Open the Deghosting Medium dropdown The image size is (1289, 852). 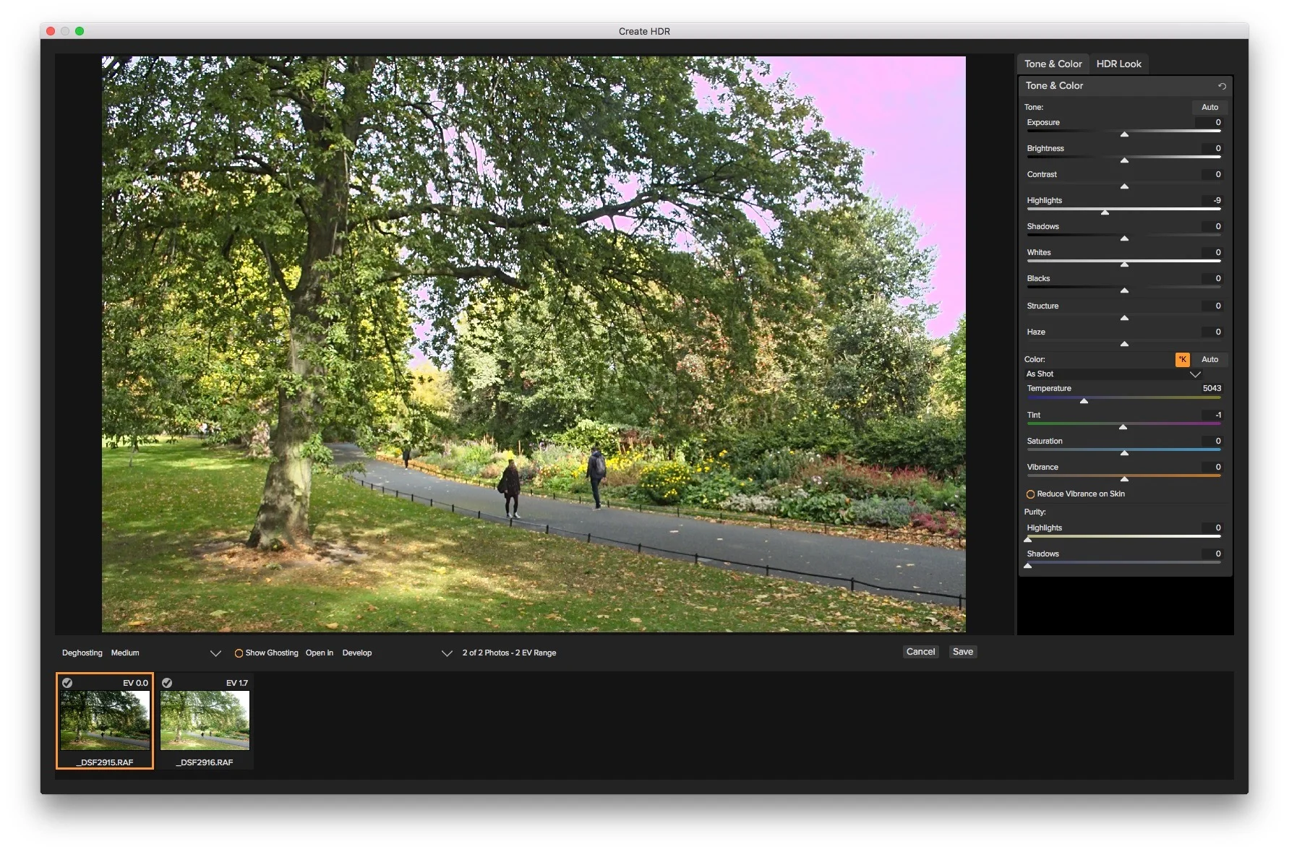point(166,653)
